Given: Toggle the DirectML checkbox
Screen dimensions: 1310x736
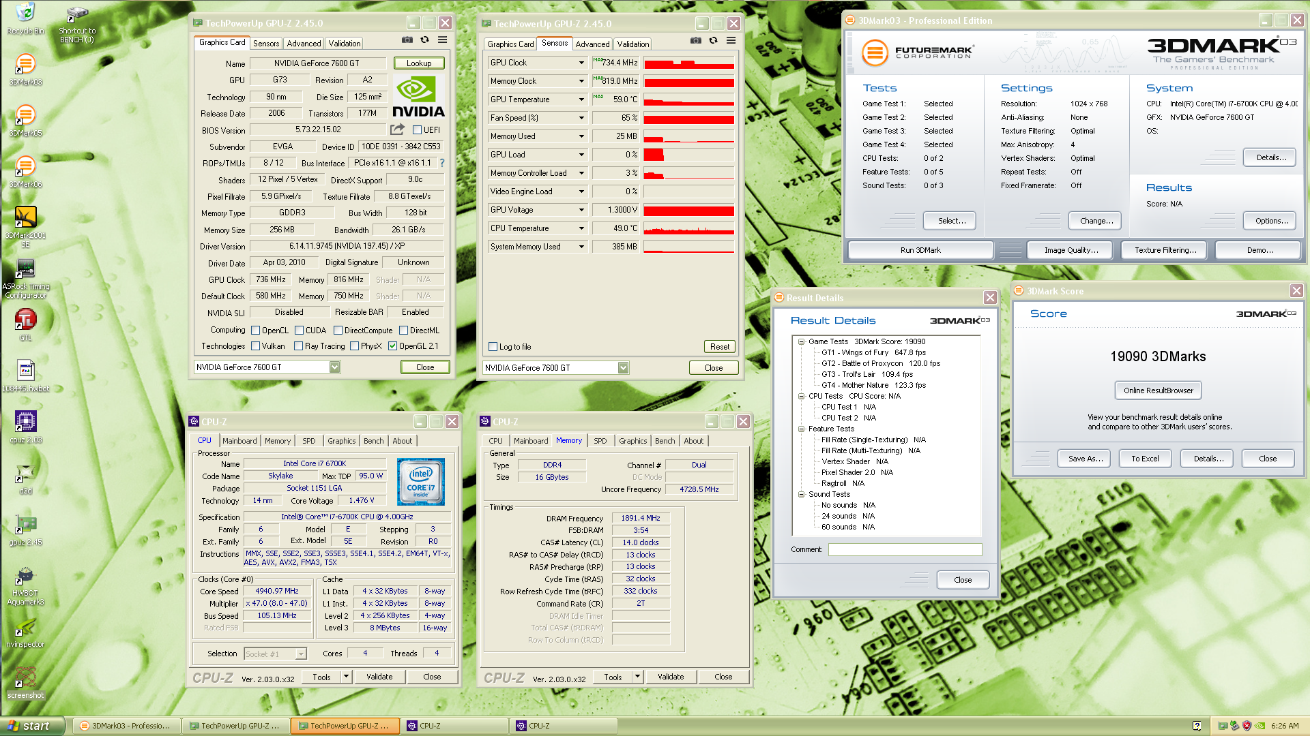Looking at the screenshot, I should pos(403,331).
